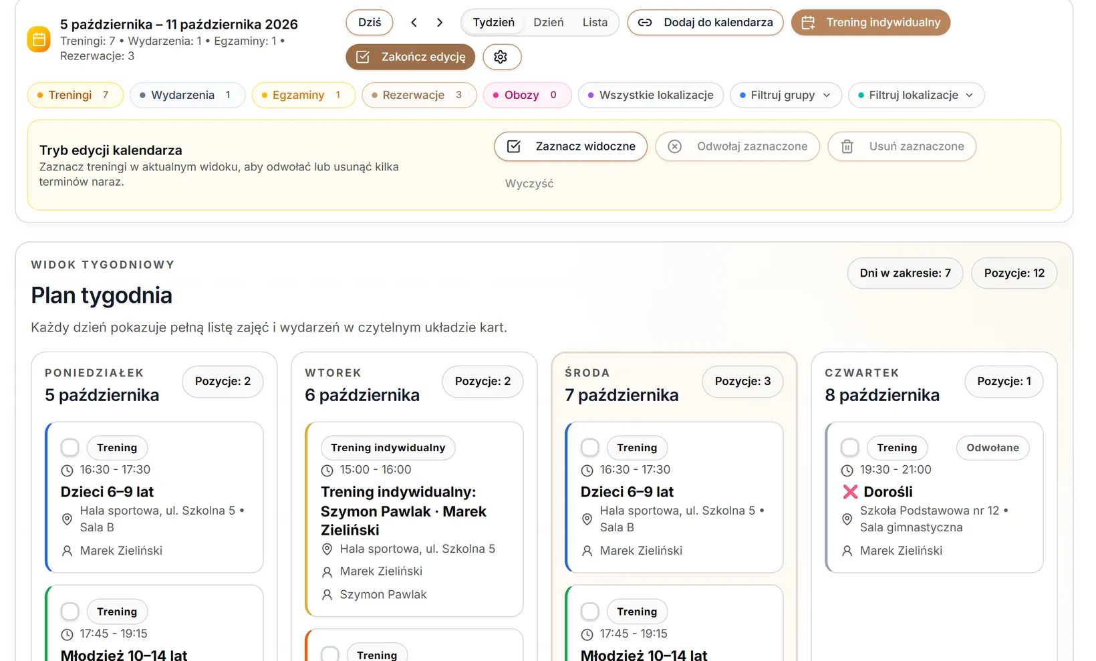Click the Wyczyść text link
The width and height of the screenshot is (1096, 661).
(529, 184)
